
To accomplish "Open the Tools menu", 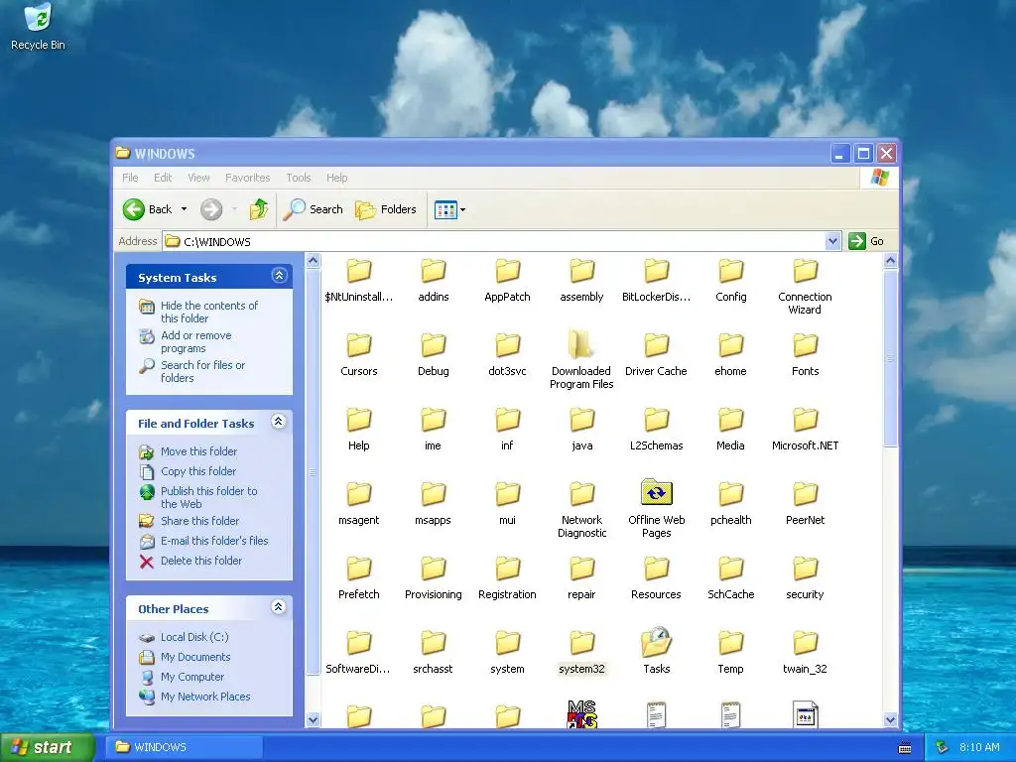I will 299,178.
